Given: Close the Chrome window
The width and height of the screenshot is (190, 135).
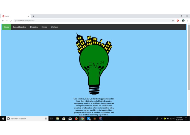Looking at the screenshot, I should click(x=187, y=16).
